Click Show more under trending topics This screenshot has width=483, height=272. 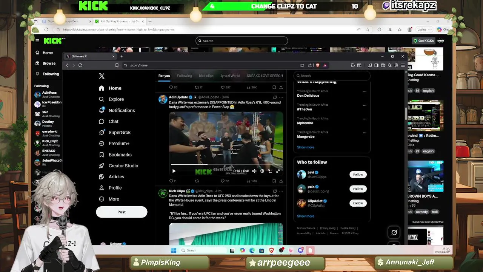(305, 147)
